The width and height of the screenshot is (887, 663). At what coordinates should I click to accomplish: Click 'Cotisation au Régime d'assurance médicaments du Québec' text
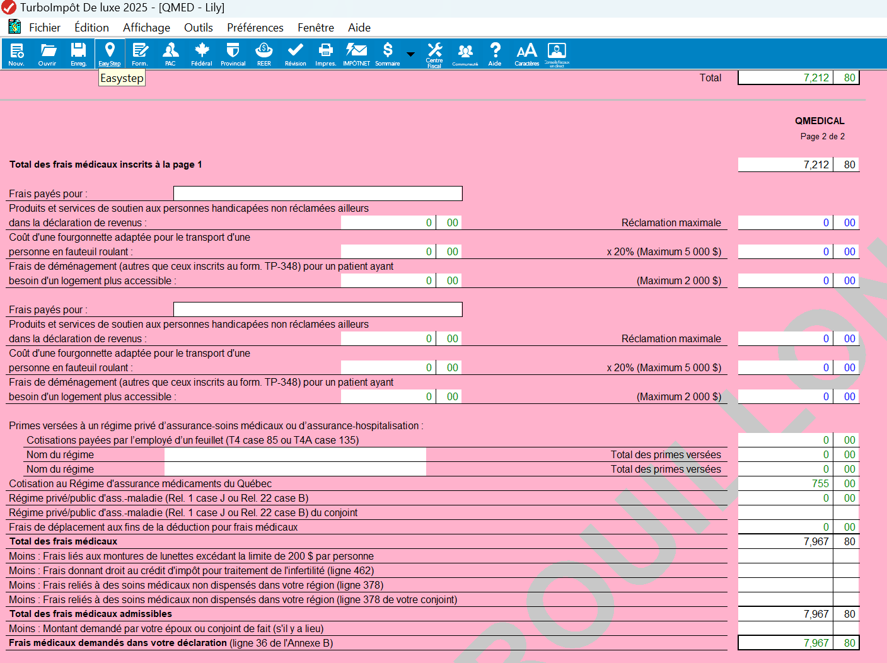(141, 483)
